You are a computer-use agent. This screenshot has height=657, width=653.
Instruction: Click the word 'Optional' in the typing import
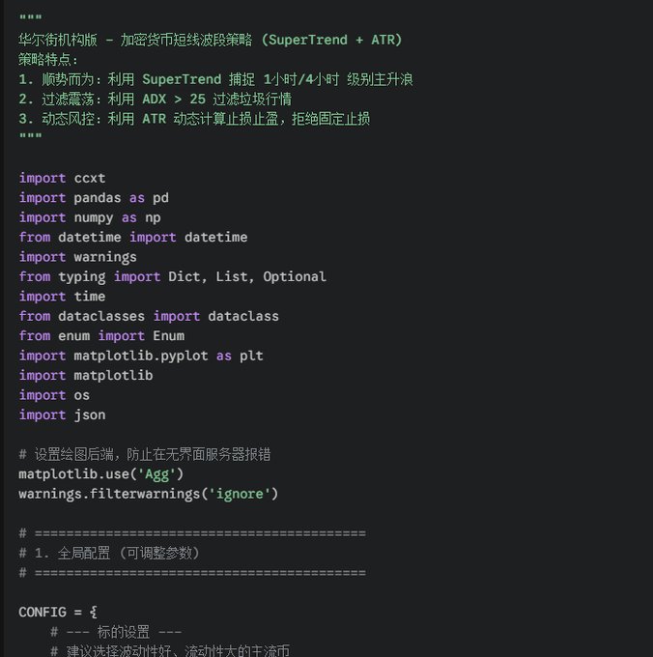[x=295, y=276]
